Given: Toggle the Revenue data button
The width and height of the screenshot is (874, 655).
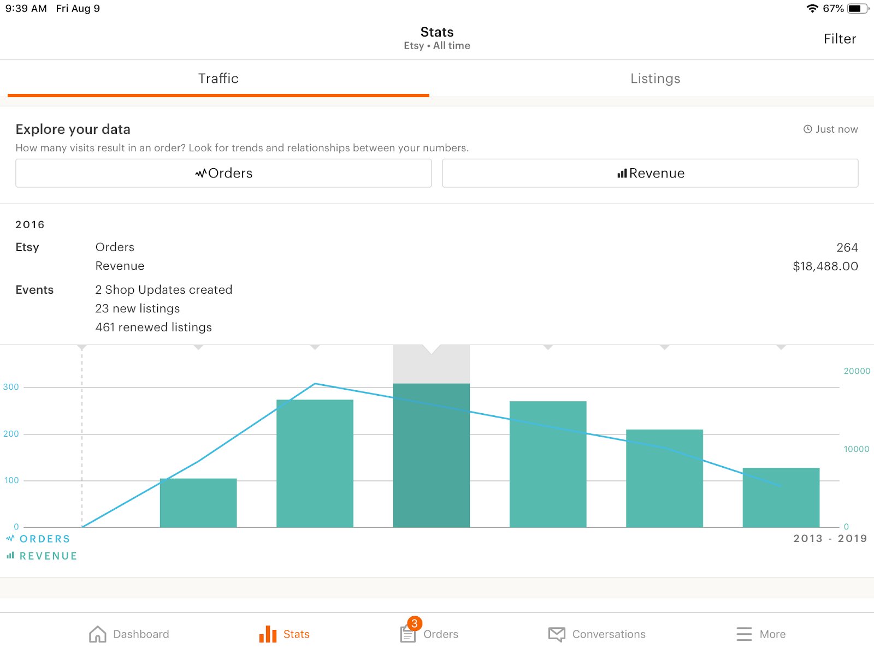Looking at the screenshot, I should tap(650, 173).
